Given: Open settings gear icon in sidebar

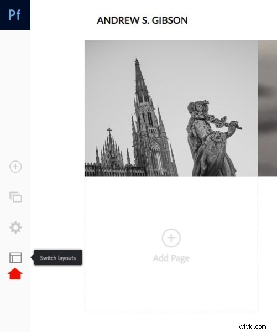Looking at the screenshot, I should click(15, 227).
